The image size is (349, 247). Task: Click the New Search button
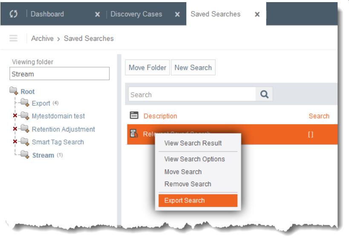coord(193,67)
